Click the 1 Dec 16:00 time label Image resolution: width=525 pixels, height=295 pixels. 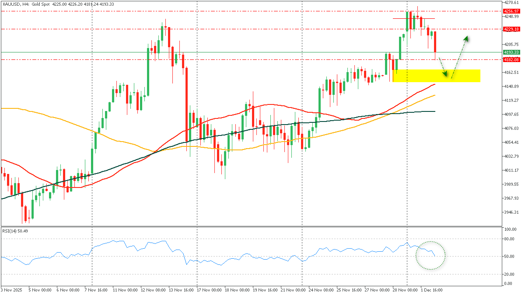432,290
